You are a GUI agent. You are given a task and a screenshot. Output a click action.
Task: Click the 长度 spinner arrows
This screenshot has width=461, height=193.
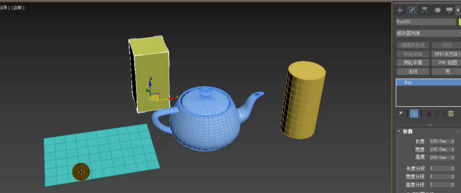pos(453,141)
